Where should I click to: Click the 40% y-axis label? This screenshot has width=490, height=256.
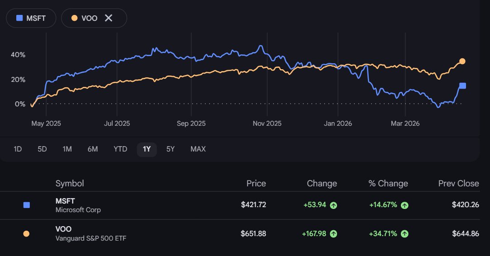tap(18, 55)
